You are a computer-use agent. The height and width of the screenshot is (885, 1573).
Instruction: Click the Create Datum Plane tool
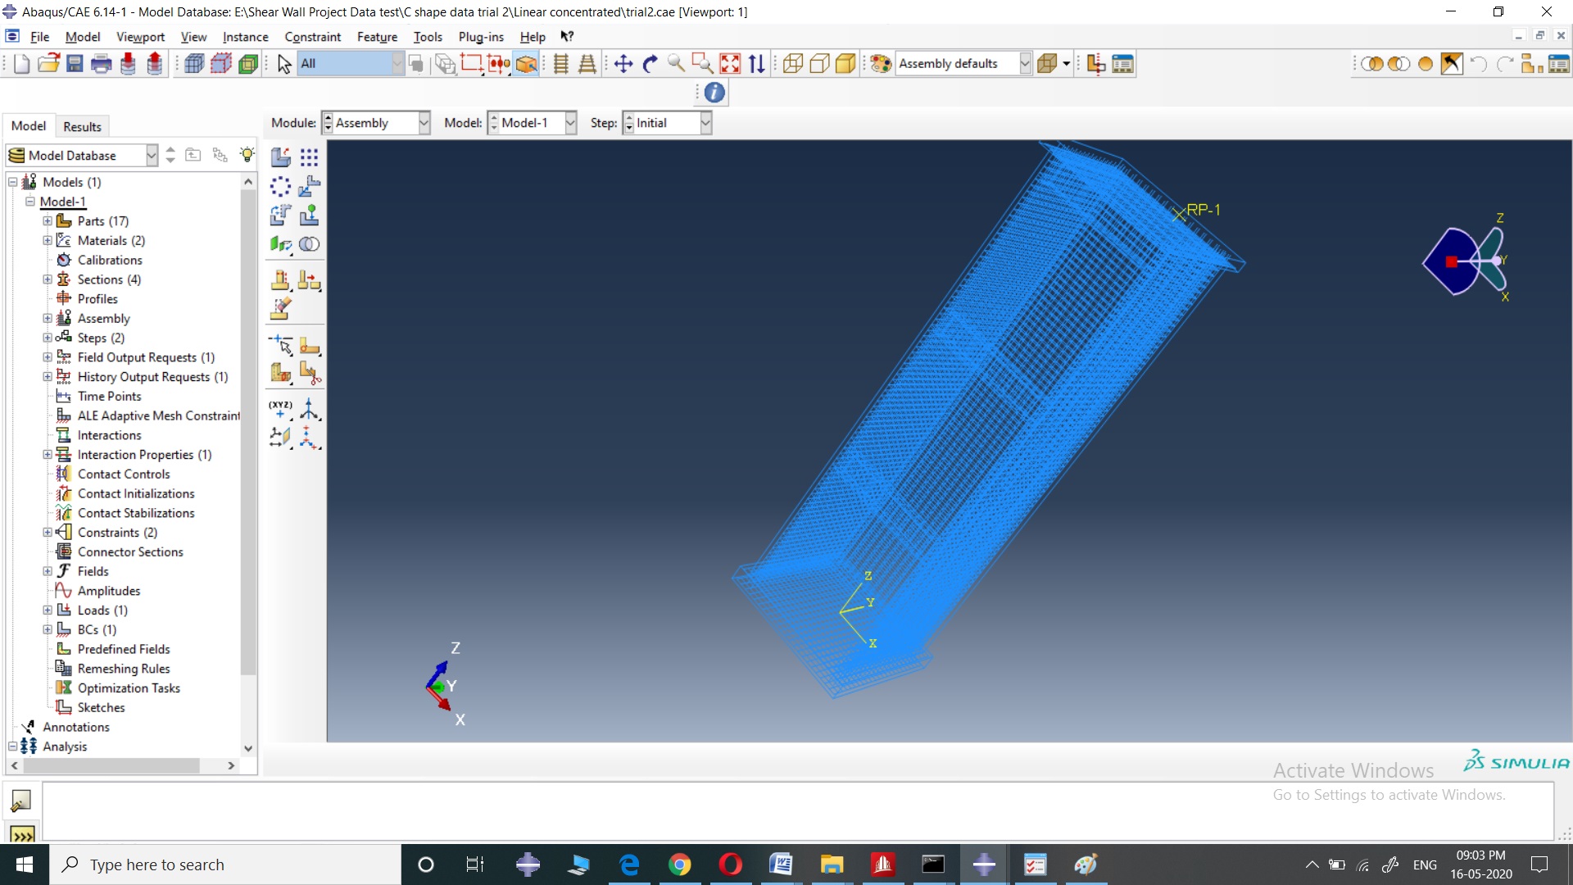tap(280, 437)
